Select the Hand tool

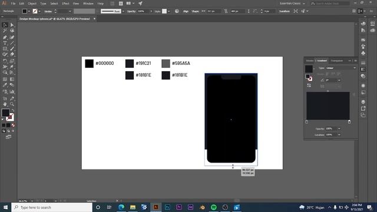tap(5, 104)
